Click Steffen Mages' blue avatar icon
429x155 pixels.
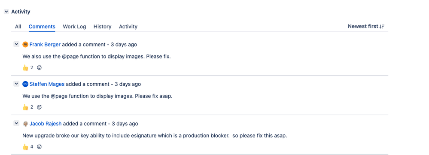coord(25,84)
